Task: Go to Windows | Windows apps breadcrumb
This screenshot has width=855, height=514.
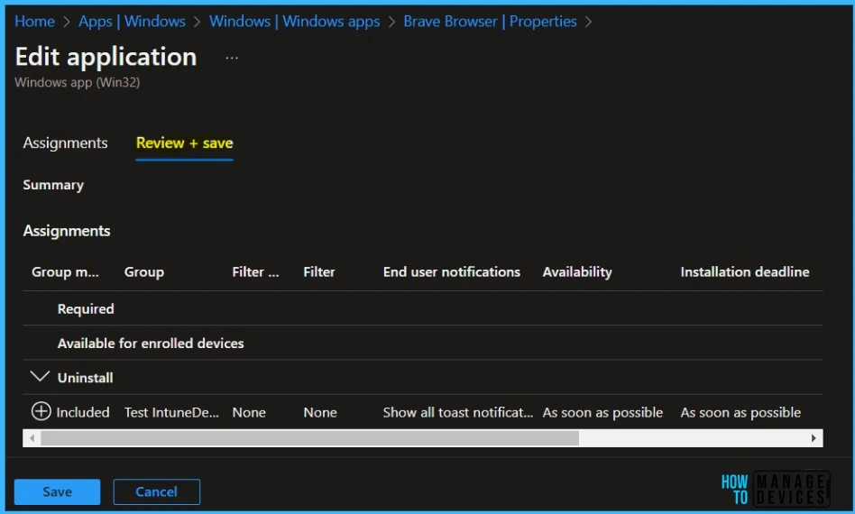Action: click(x=294, y=22)
